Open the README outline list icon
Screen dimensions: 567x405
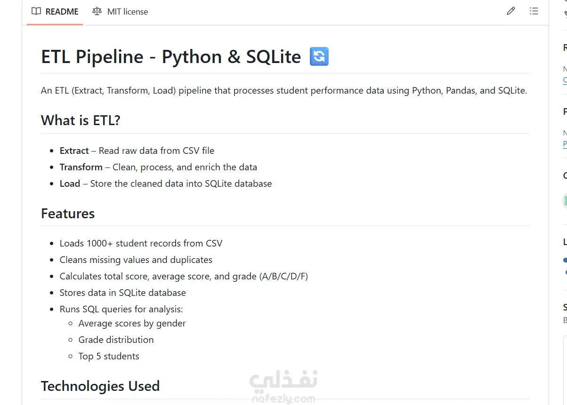point(534,11)
